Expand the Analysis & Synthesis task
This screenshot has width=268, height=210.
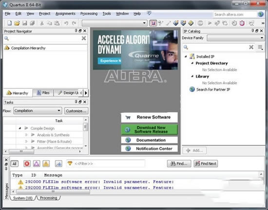[26, 135]
